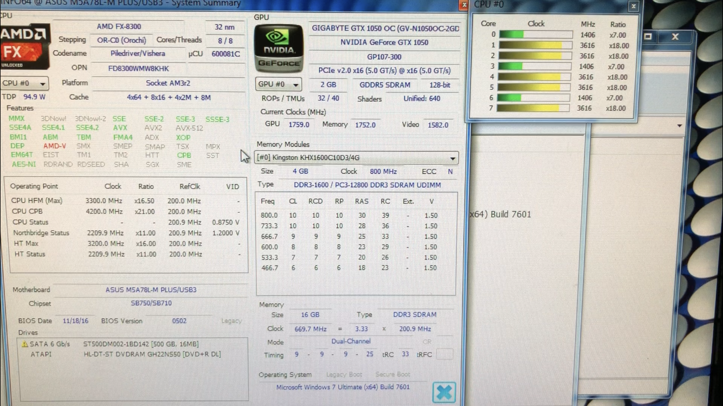Click the PCIe v2.0 x16 interface value
Screen dimensions: 723x406
[x=384, y=71]
